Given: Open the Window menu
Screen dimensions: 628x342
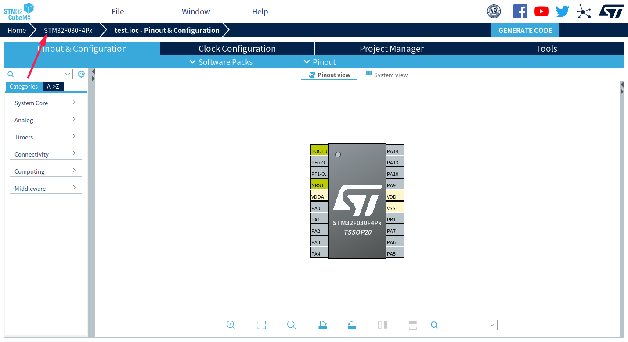Looking at the screenshot, I should pos(195,11).
